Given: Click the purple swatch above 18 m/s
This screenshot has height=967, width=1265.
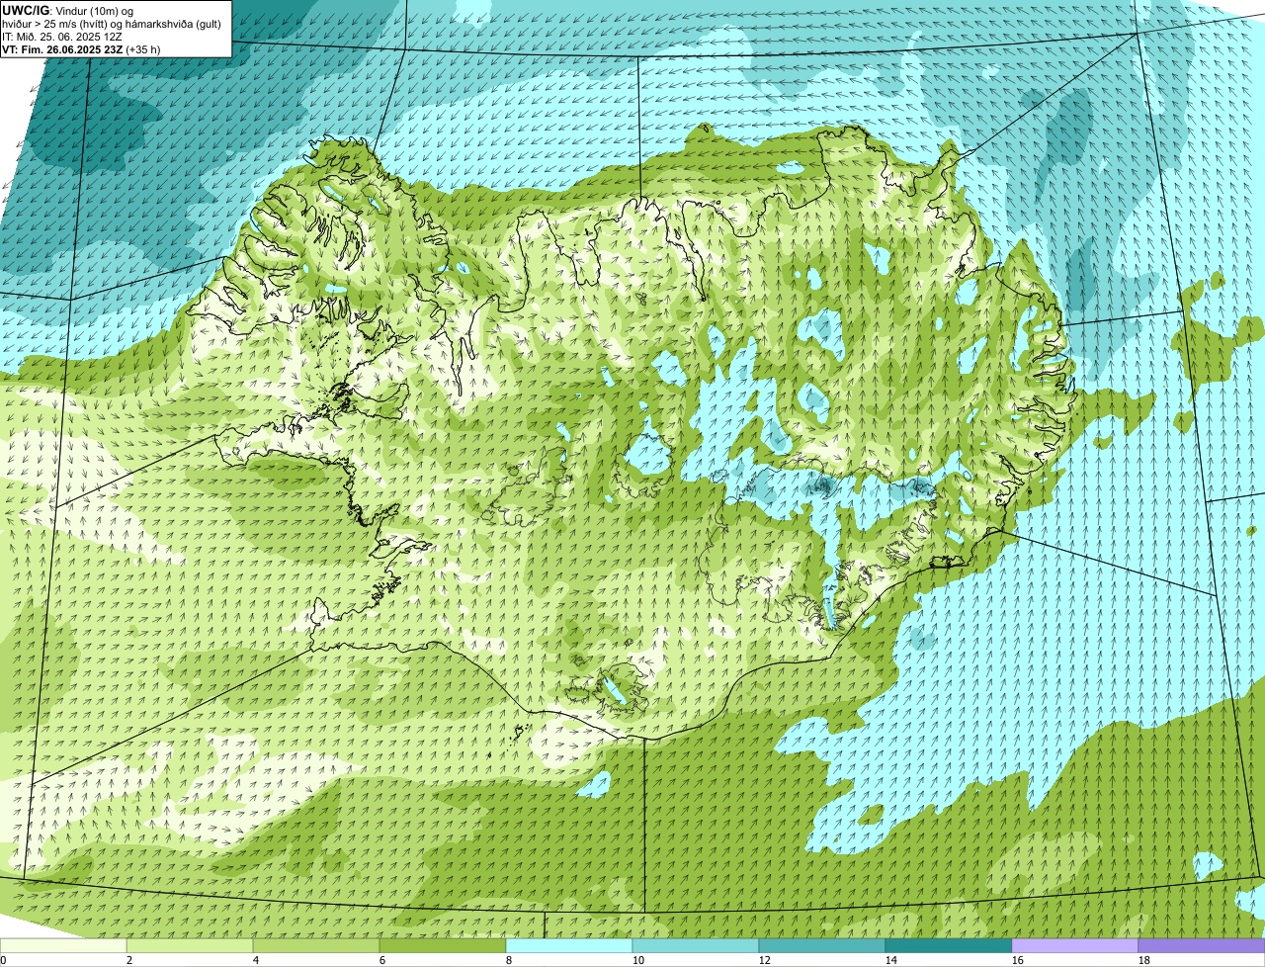Looking at the screenshot, I should pos(1202,946).
